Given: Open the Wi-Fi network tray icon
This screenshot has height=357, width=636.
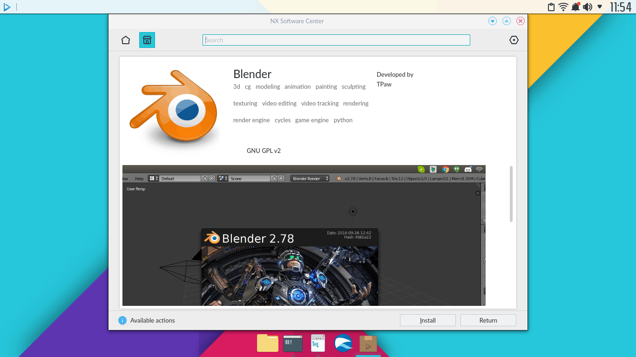Looking at the screenshot, I should click(x=563, y=7).
